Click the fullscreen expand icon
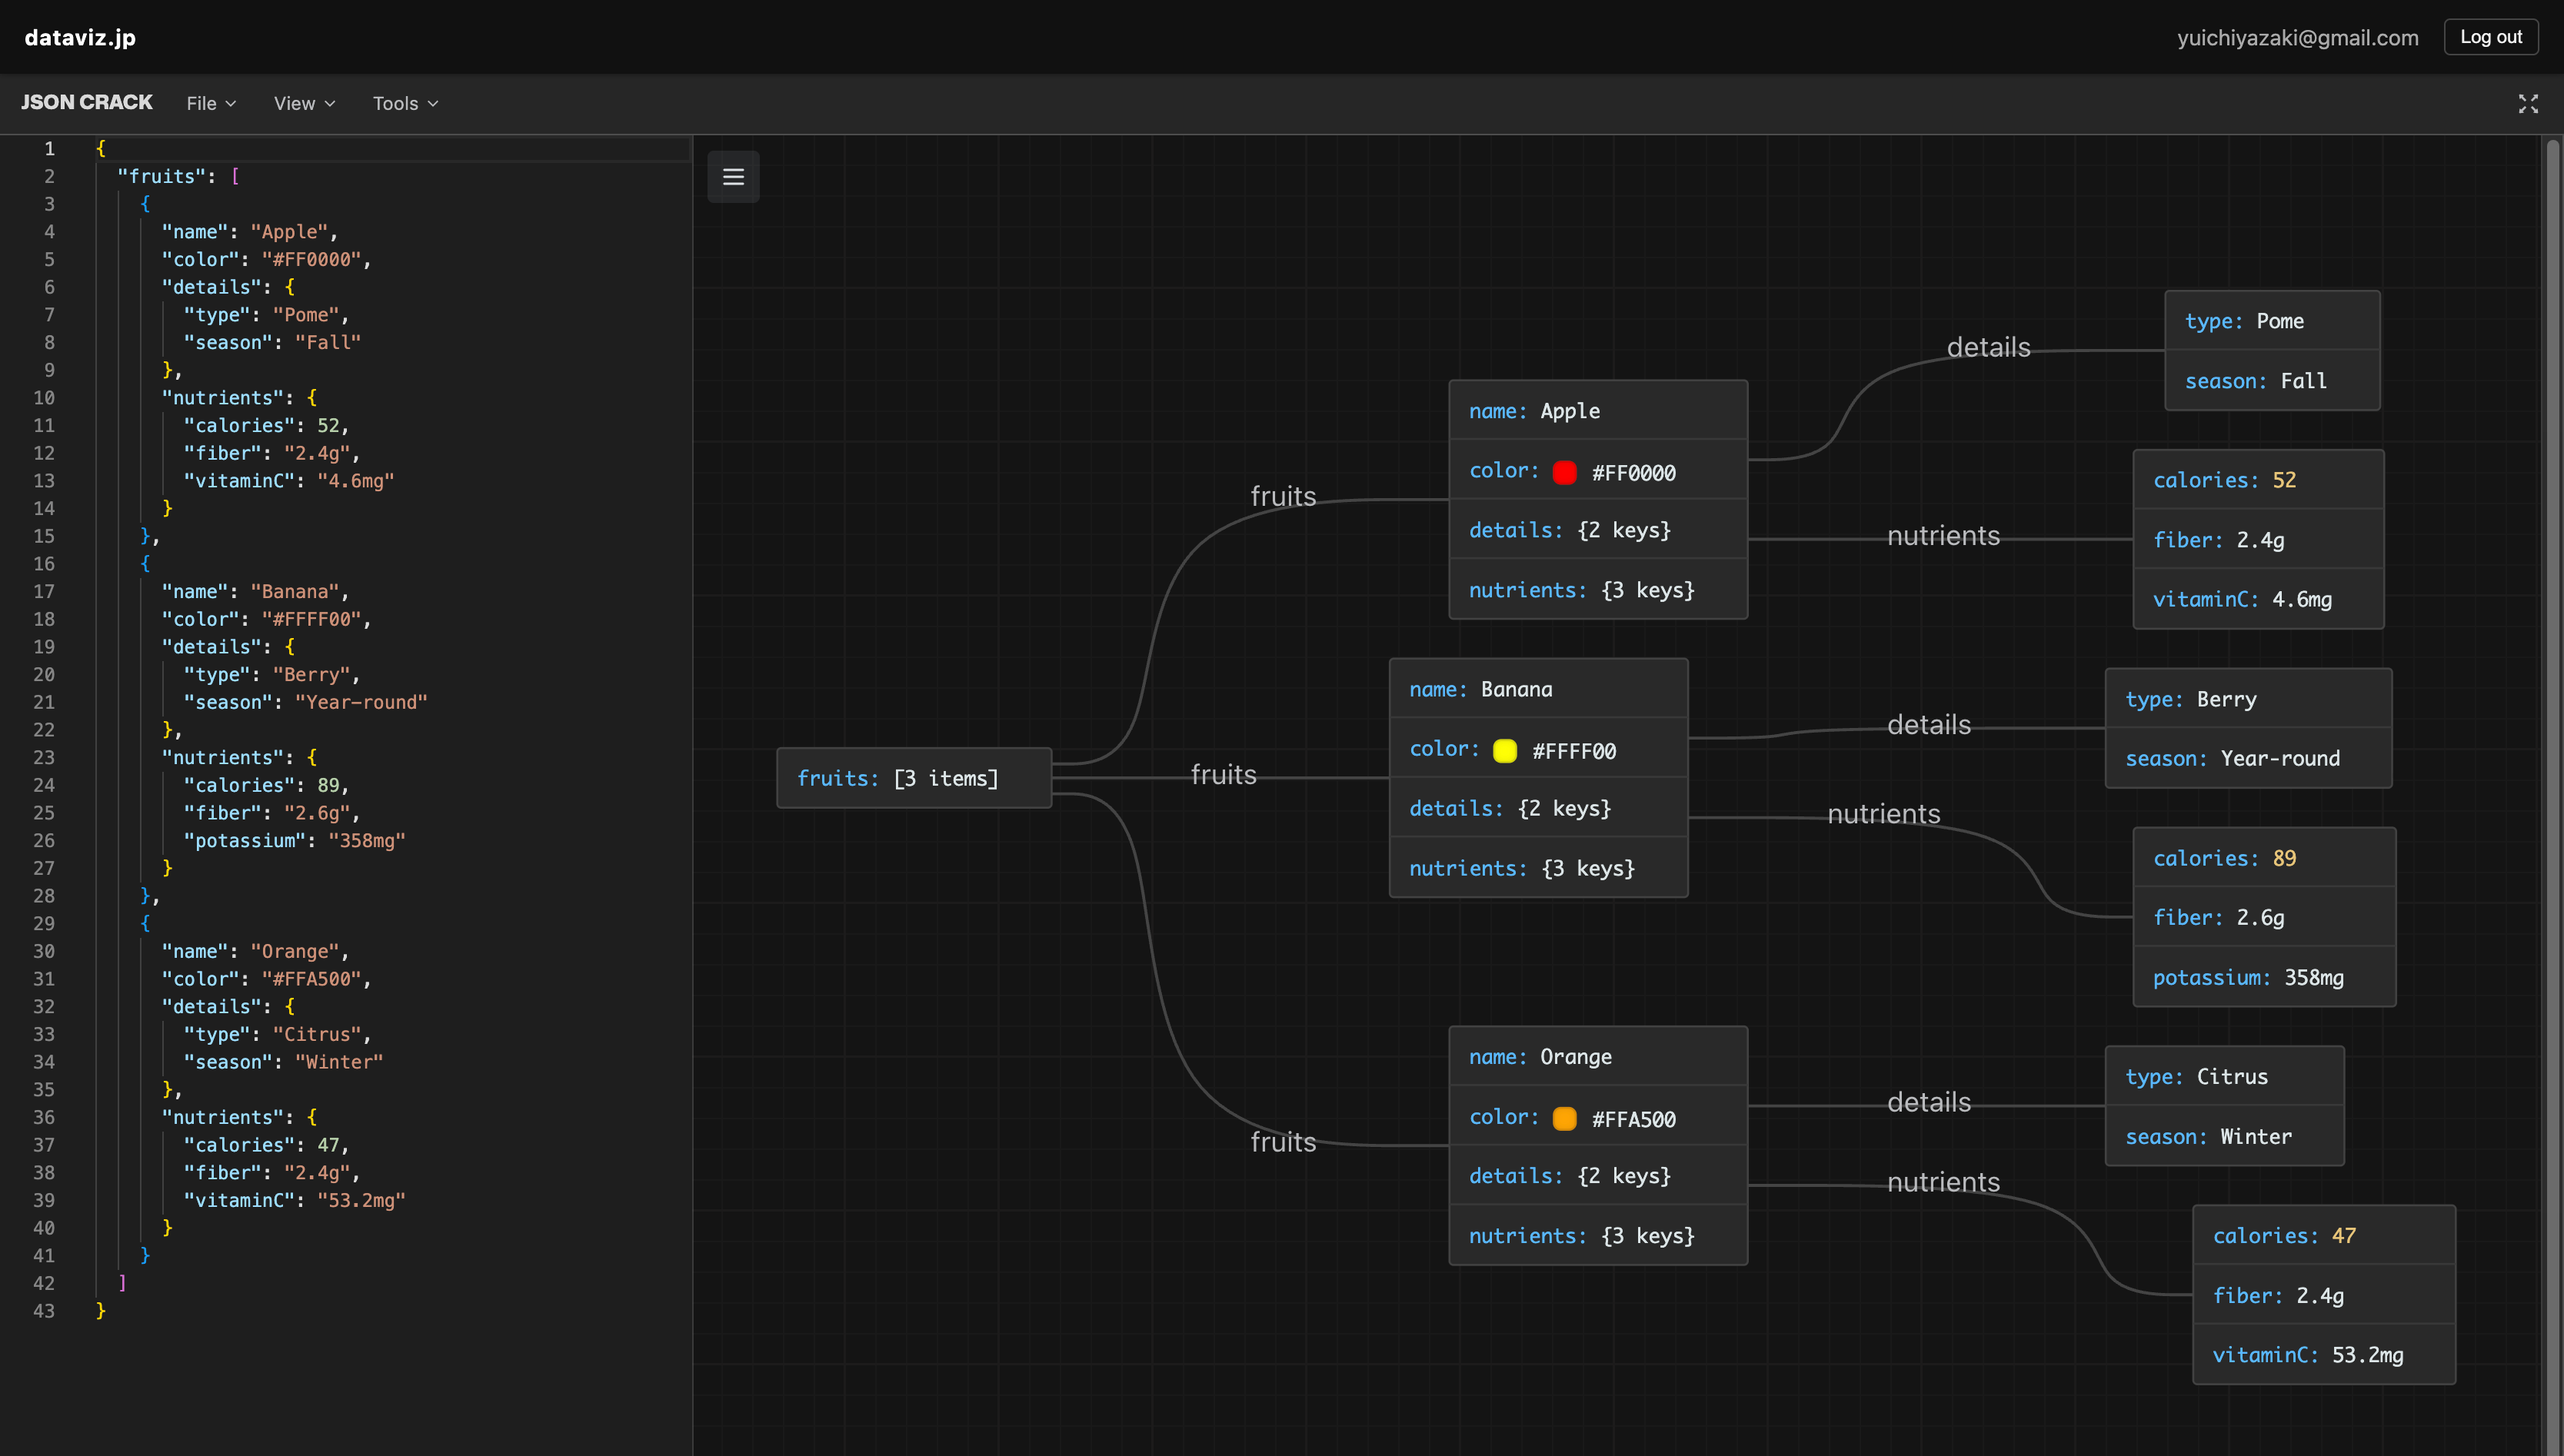2564x1456 pixels. pyautogui.click(x=2528, y=104)
